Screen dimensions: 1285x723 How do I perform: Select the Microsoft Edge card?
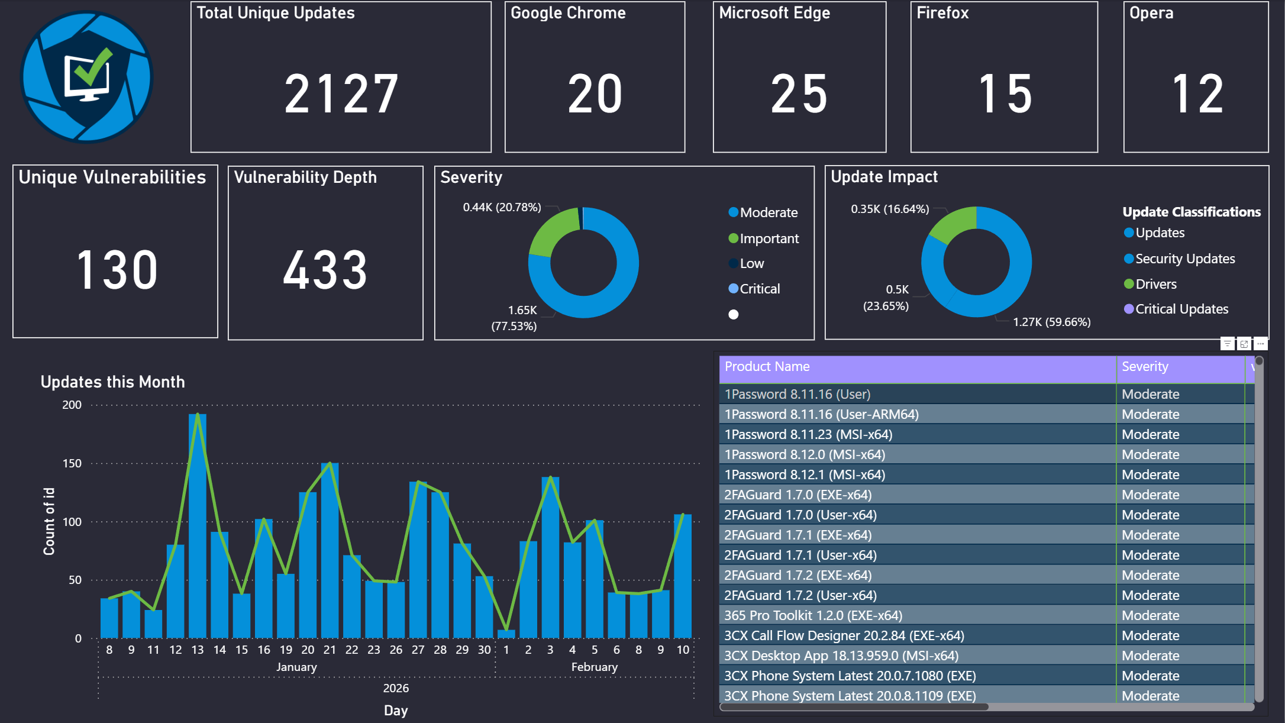799,77
